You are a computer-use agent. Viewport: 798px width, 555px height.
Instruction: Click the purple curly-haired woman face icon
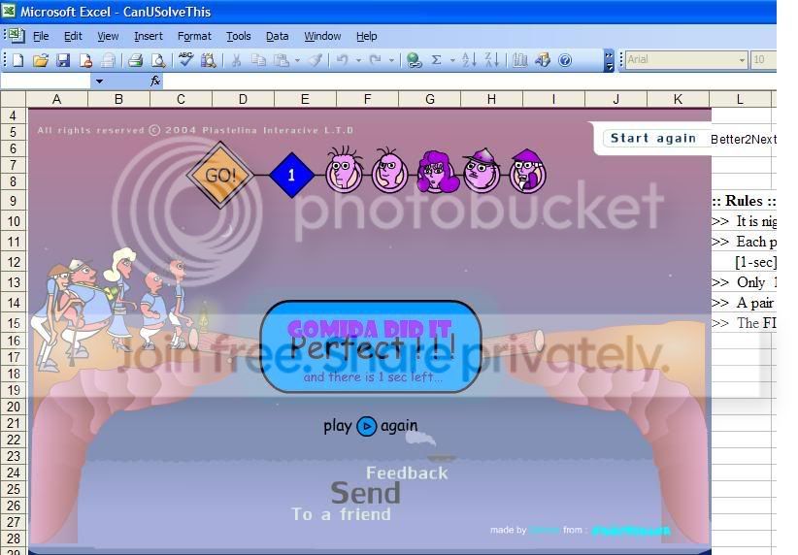point(437,172)
